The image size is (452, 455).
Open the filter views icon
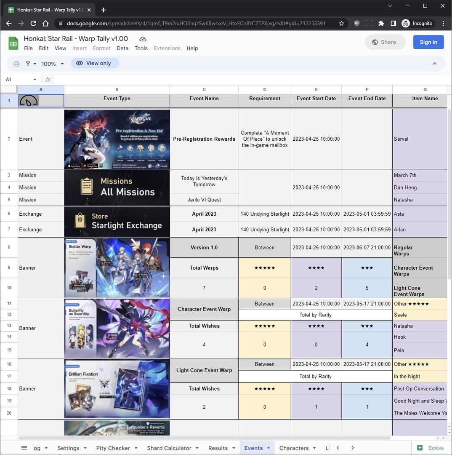pos(28,63)
